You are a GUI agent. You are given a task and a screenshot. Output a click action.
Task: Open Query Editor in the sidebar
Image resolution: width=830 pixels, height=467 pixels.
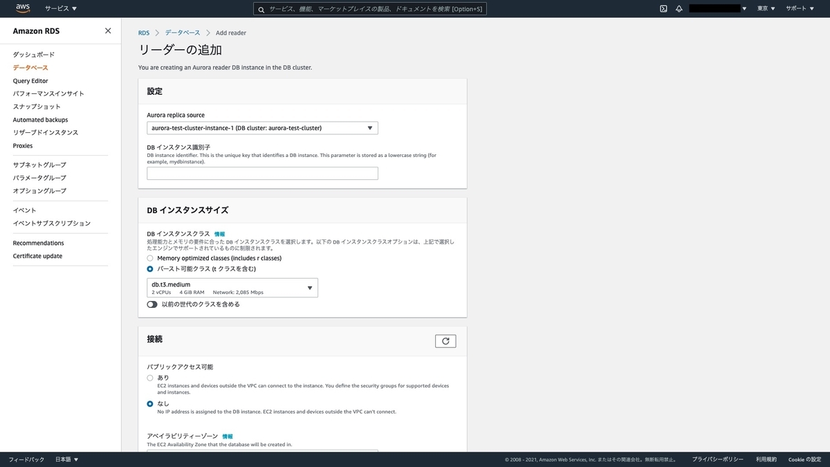(x=30, y=81)
